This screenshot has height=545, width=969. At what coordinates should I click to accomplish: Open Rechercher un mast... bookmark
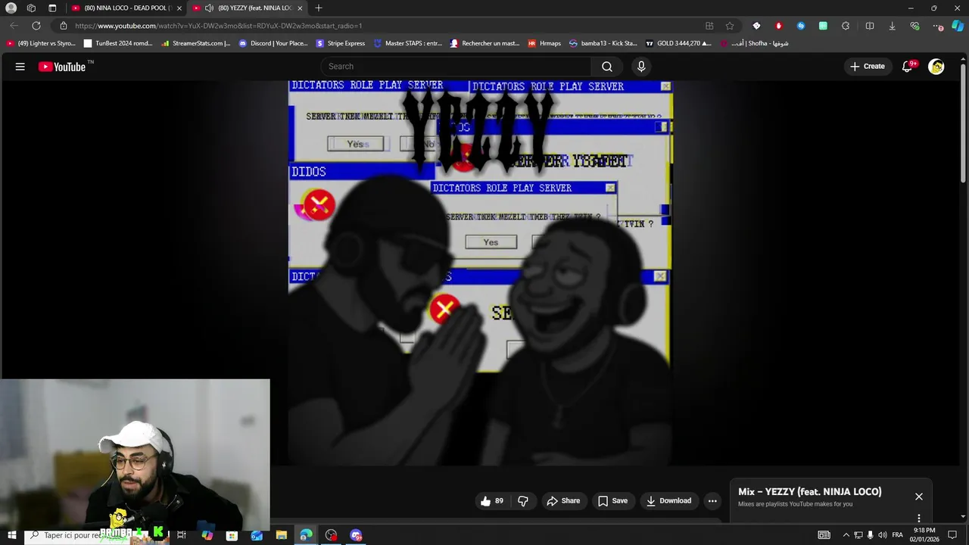(484, 43)
